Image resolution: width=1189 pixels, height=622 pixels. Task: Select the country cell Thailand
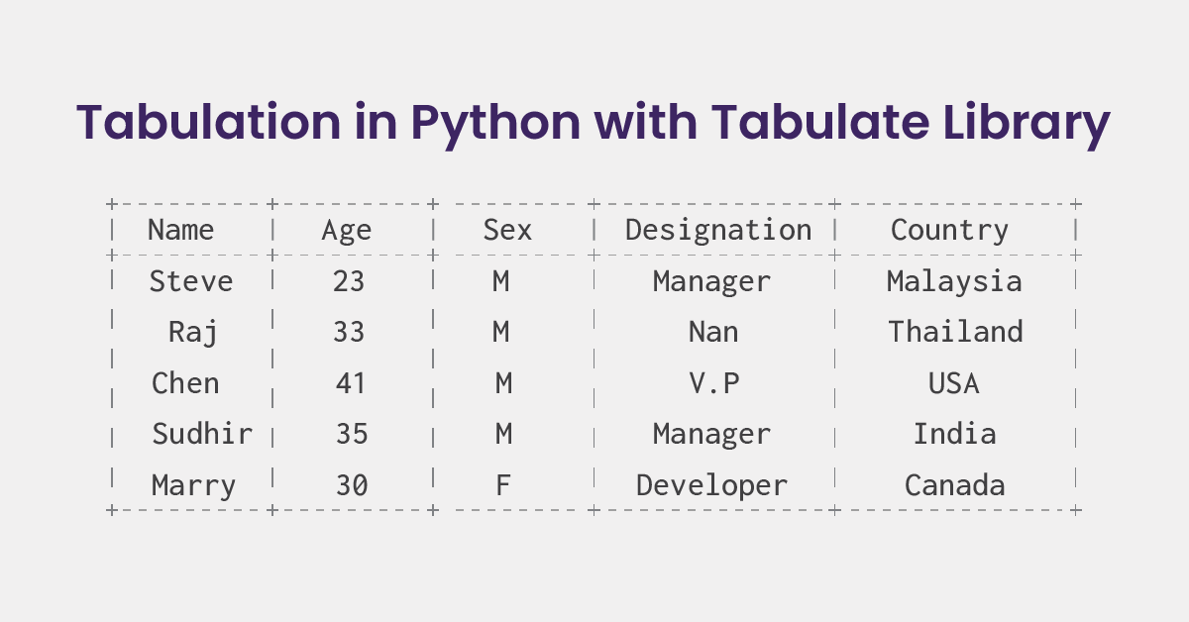point(955,332)
